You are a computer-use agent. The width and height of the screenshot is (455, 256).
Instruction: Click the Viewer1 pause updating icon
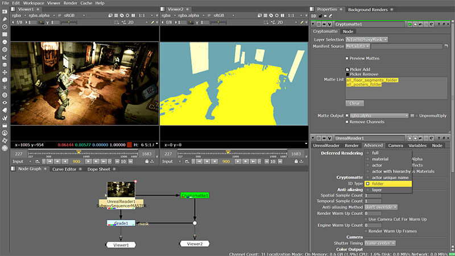(x=133, y=15)
